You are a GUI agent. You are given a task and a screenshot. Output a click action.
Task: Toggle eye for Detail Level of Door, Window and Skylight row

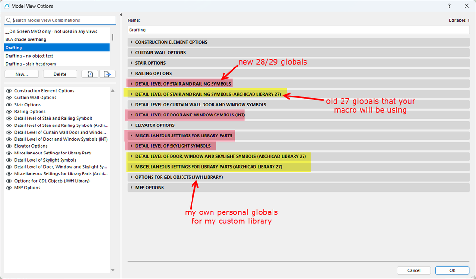[x=9, y=167]
